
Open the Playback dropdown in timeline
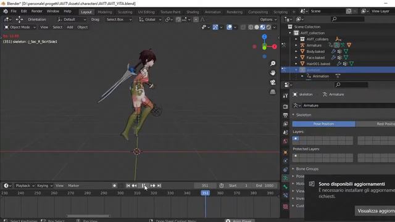tap(25, 186)
